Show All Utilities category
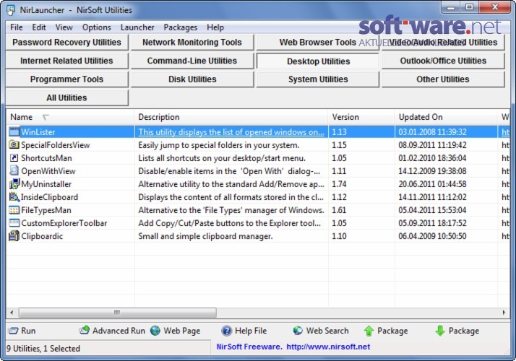 click(66, 97)
